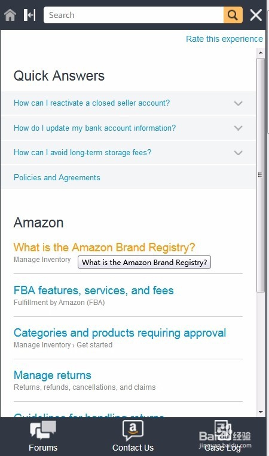The image size is (269, 456).
Task: Open Contact Us Amazon speech icon
Action: click(x=133, y=430)
